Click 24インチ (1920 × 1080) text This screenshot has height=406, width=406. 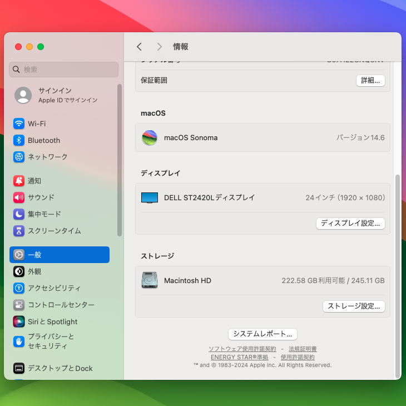(345, 197)
